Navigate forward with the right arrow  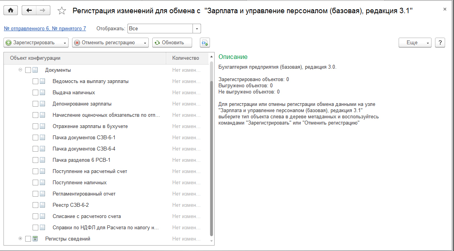point(43,10)
